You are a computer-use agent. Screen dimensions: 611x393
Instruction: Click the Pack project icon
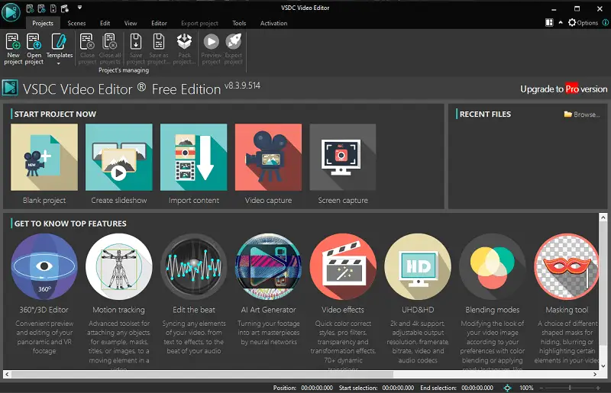click(184, 41)
